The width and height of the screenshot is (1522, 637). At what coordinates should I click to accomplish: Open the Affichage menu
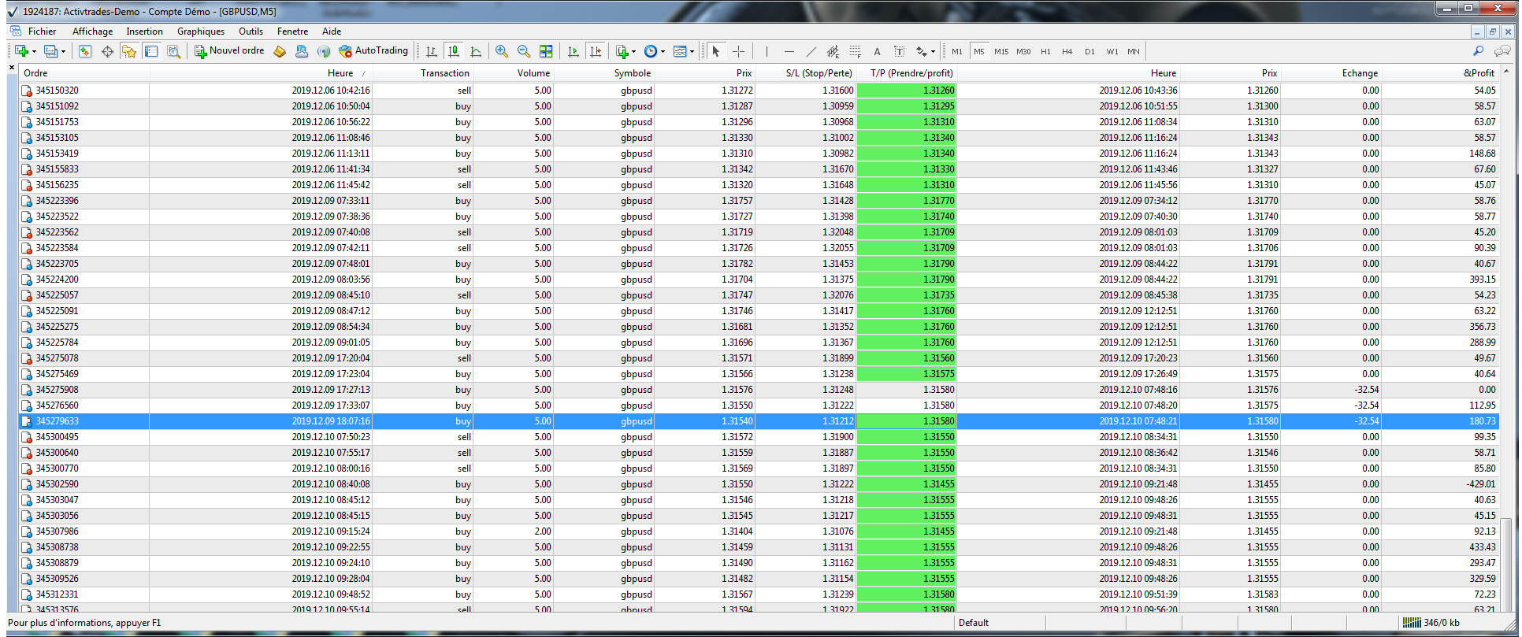(x=92, y=31)
